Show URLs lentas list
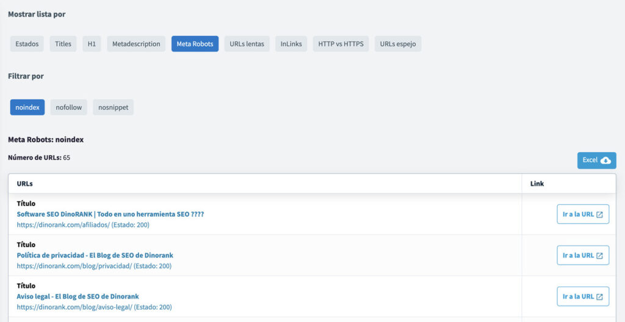This screenshot has height=322, width=625. (x=247, y=44)
